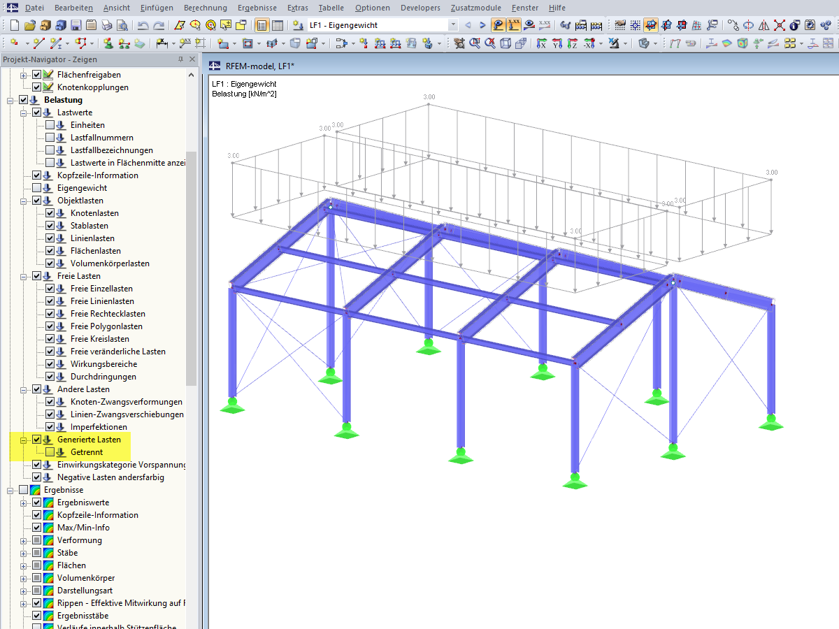The image size is (839, 629).
Task: Select Max/Min-Info tree label
Action: pos(83,528)
